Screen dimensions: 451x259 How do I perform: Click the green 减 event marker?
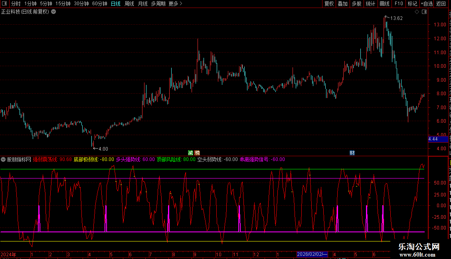(190, 153)
